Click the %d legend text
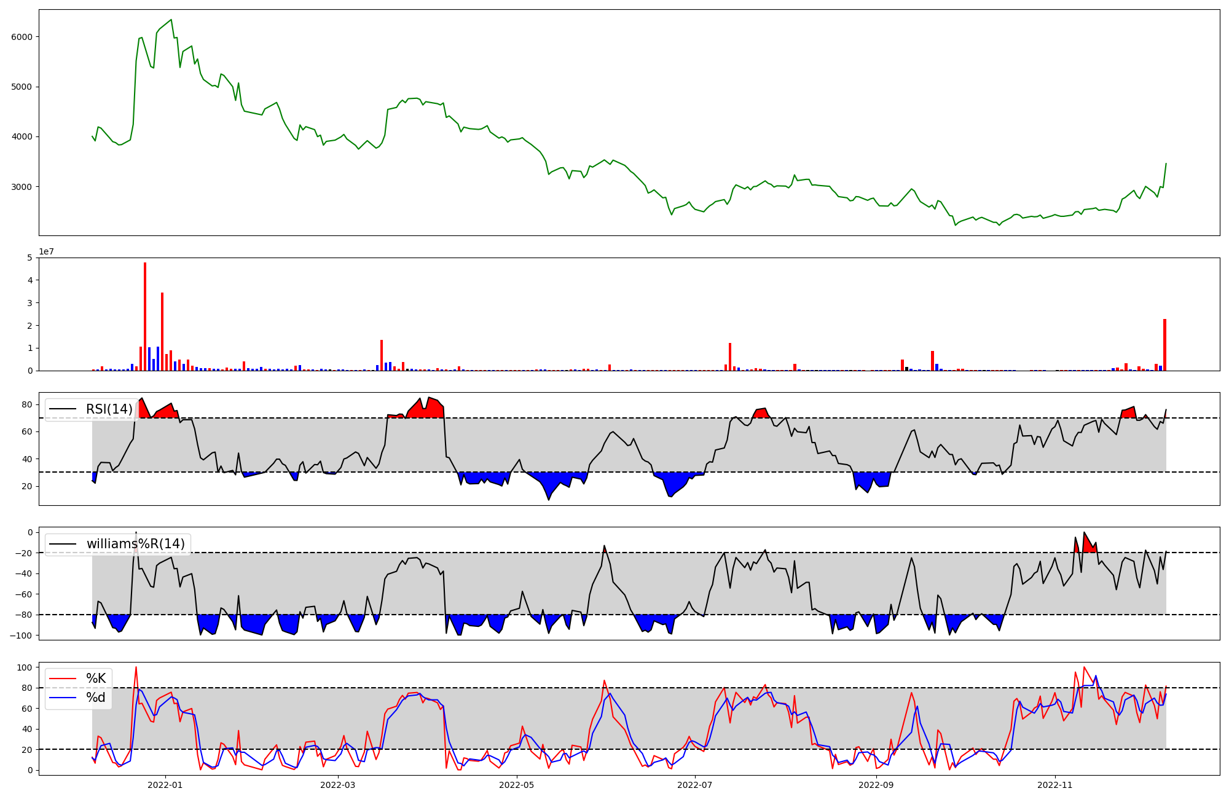This screenshot has width=1229, height=799. coord(96,698)
